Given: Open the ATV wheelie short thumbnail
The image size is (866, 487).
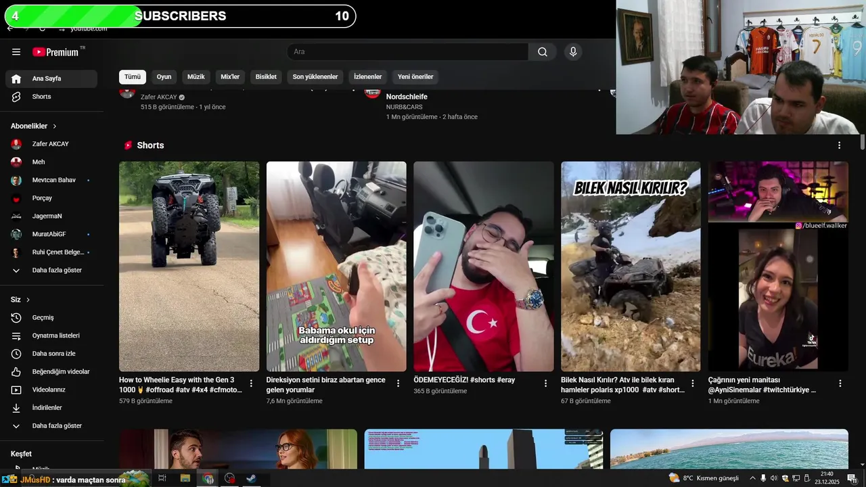Looking at the screenshot, I should click(189, 266).
